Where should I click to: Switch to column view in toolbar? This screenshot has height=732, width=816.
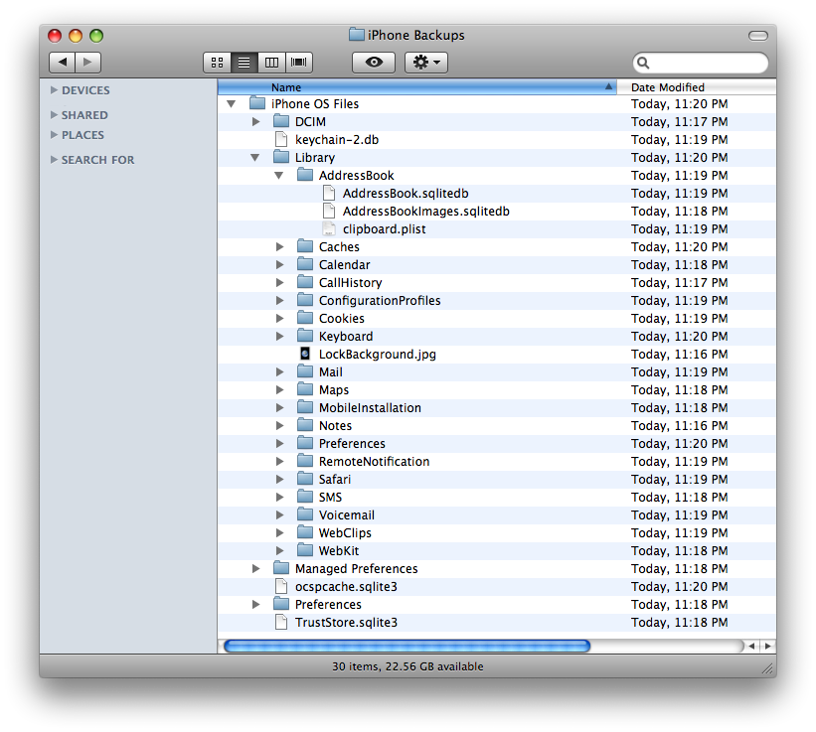270,63
